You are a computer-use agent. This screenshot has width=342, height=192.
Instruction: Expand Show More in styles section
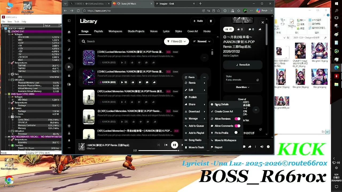coord(243,87)
